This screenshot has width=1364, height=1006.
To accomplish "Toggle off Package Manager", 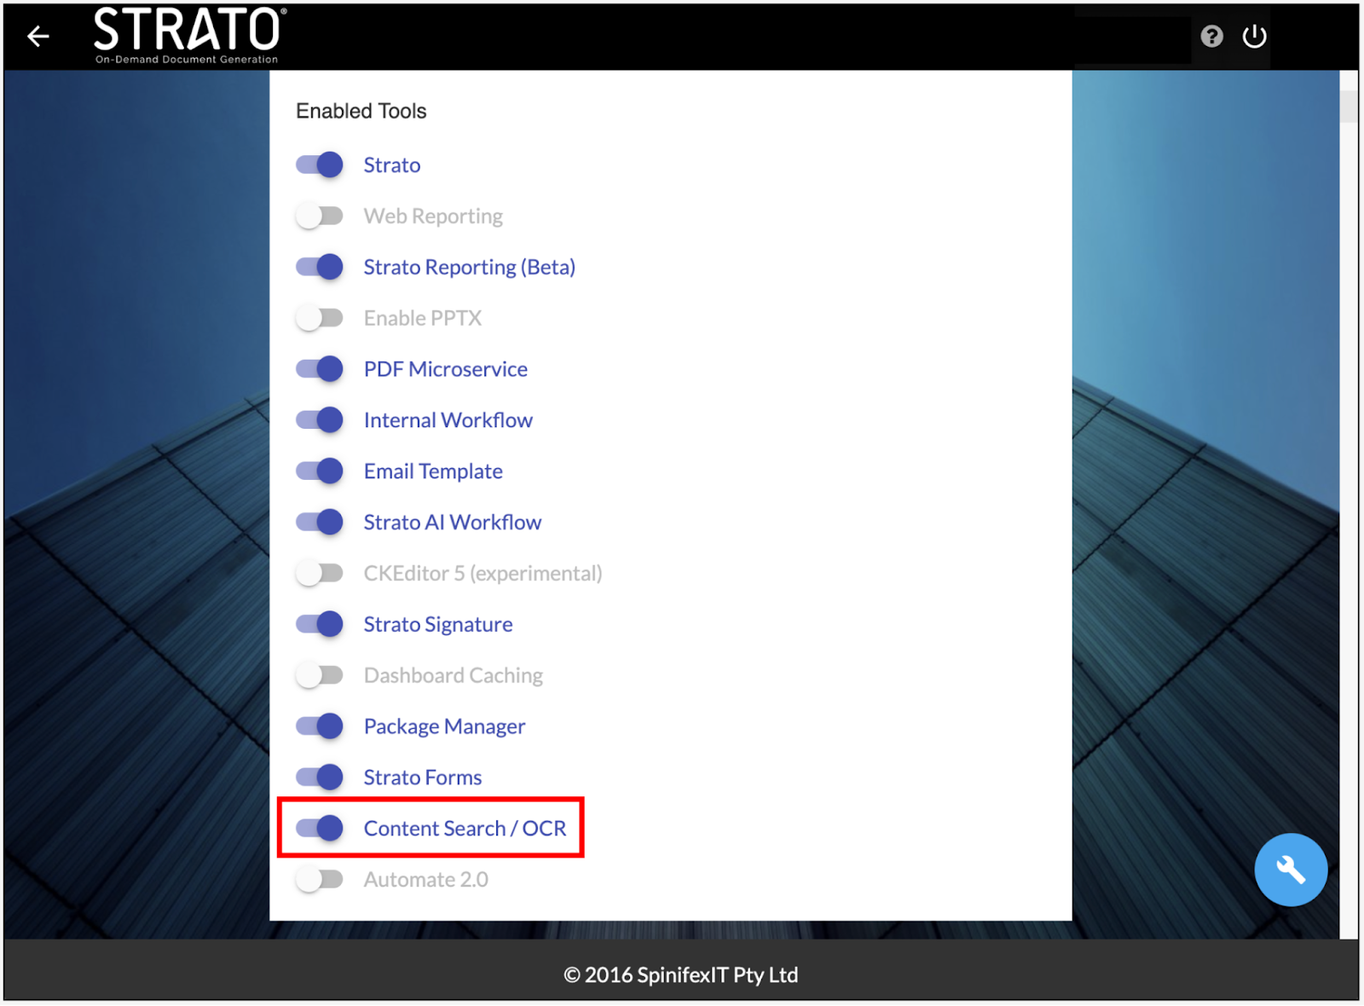I will pos(320,726).
